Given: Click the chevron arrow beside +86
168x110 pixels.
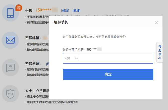Looking at the screenshot, I should point(76,58).
